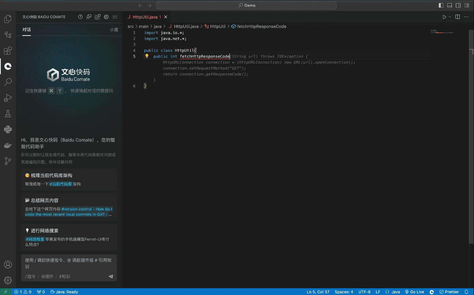Choose the 进行网络搜索 suggestion card
474x295 pixels.
pos(69,237)
